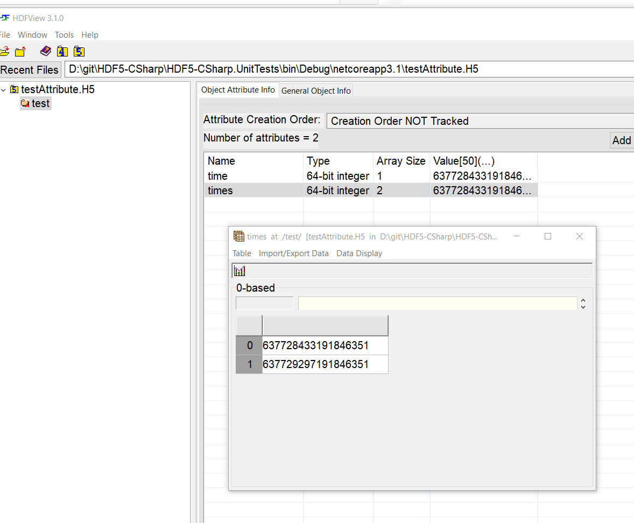Screen dimensions: 634x523
Task: Open the Attribute Creation Order combo box
Action: [x=480, y=121]
